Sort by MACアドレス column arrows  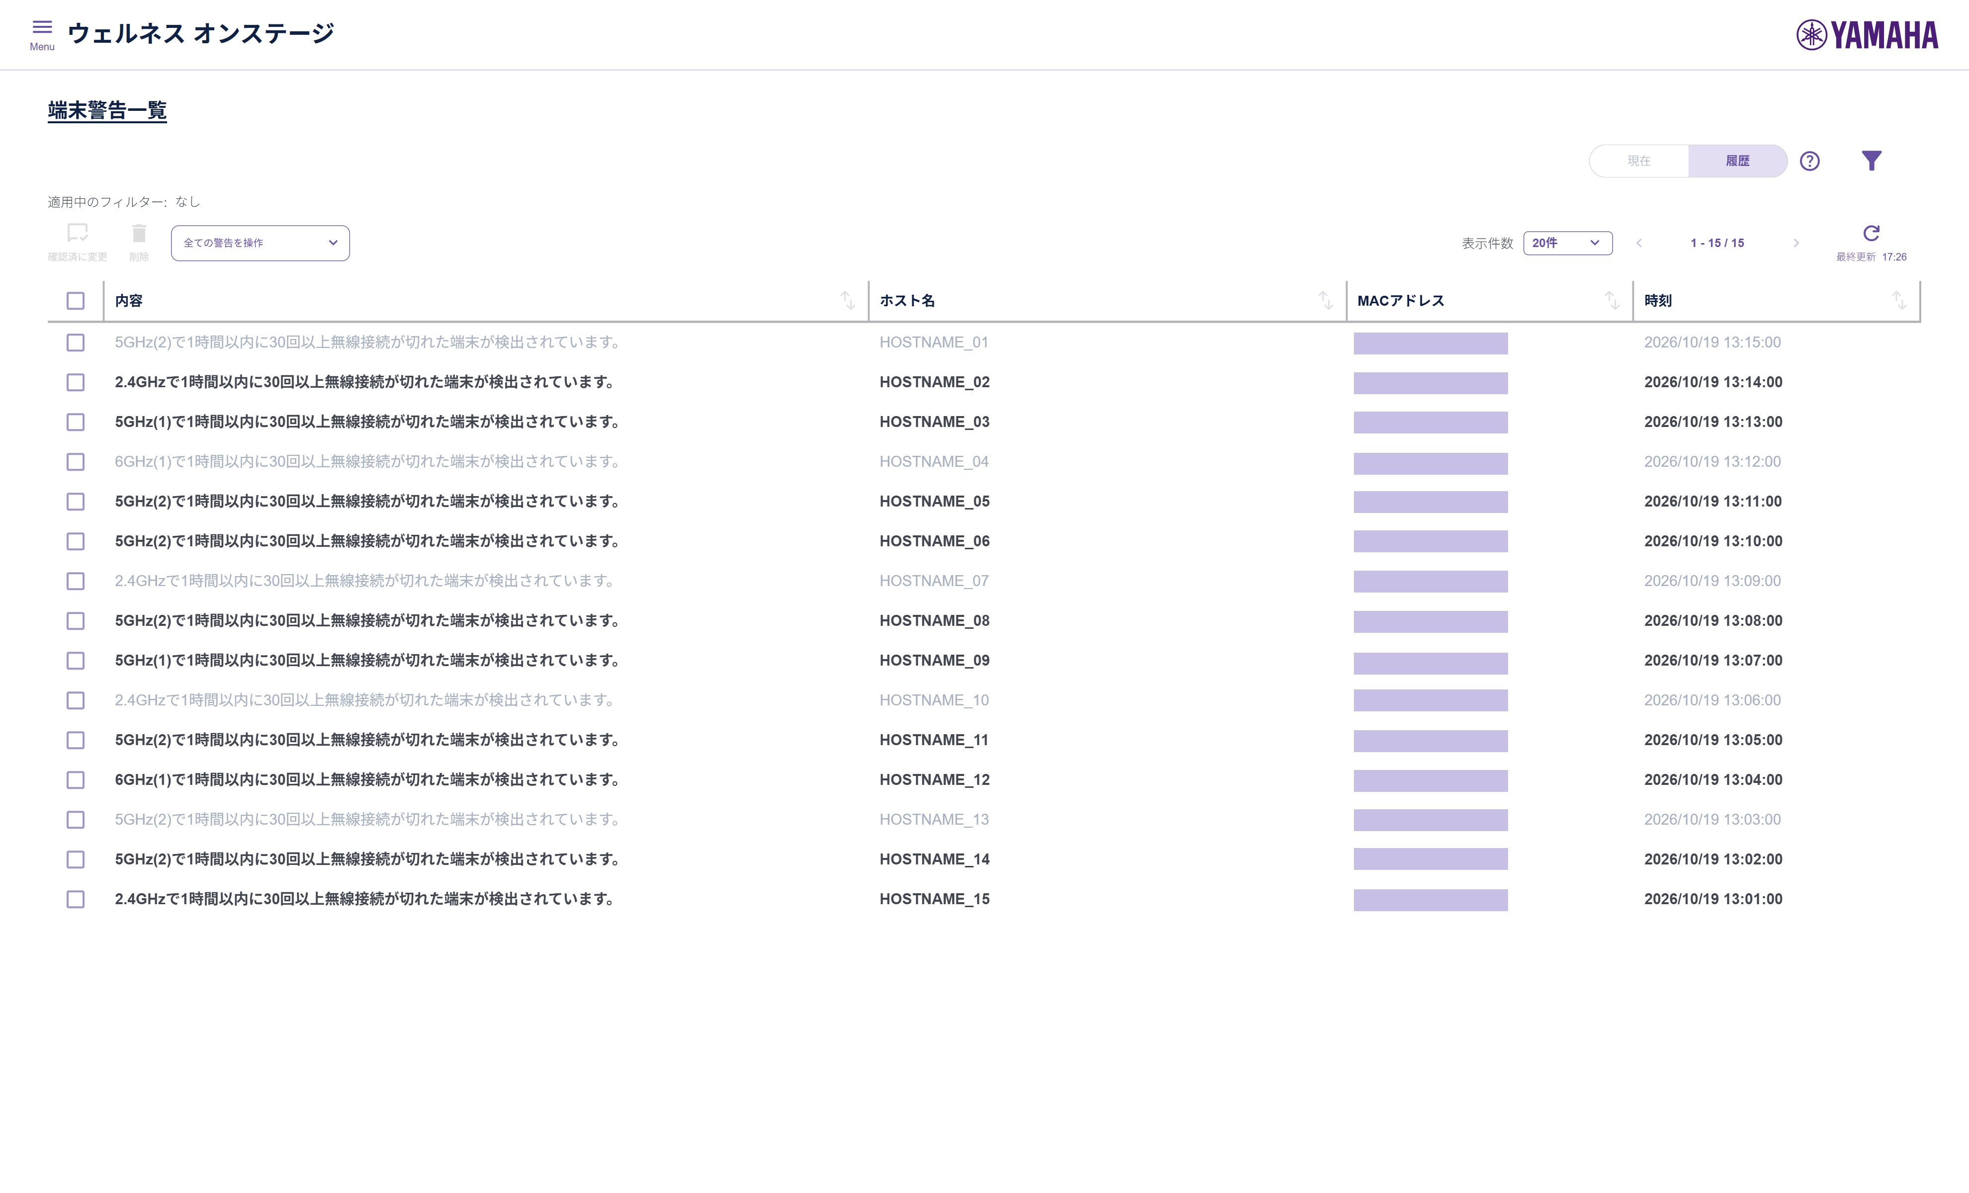coord(1612,300)
